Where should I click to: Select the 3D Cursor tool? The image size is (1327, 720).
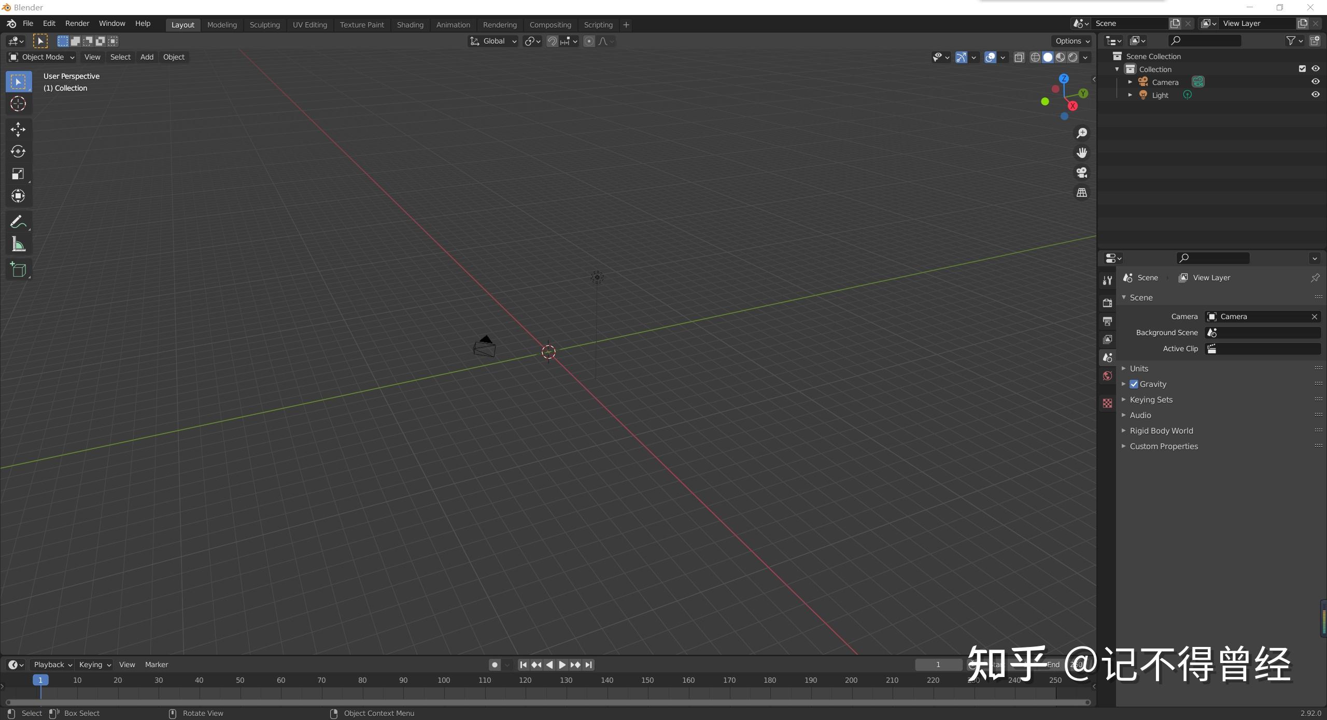point(18,104)
